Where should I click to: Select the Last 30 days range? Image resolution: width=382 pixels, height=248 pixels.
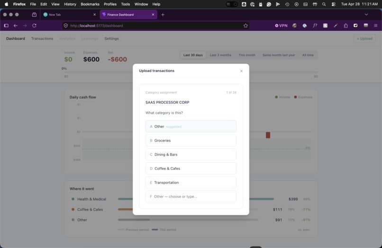193,55
